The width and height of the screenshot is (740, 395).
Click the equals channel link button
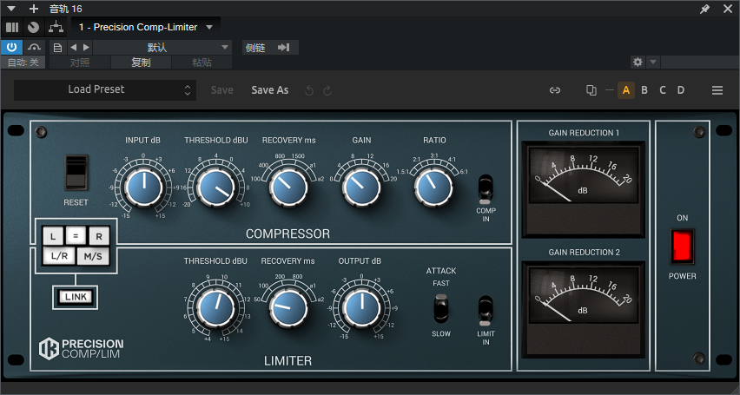click(x=76, y=234)
